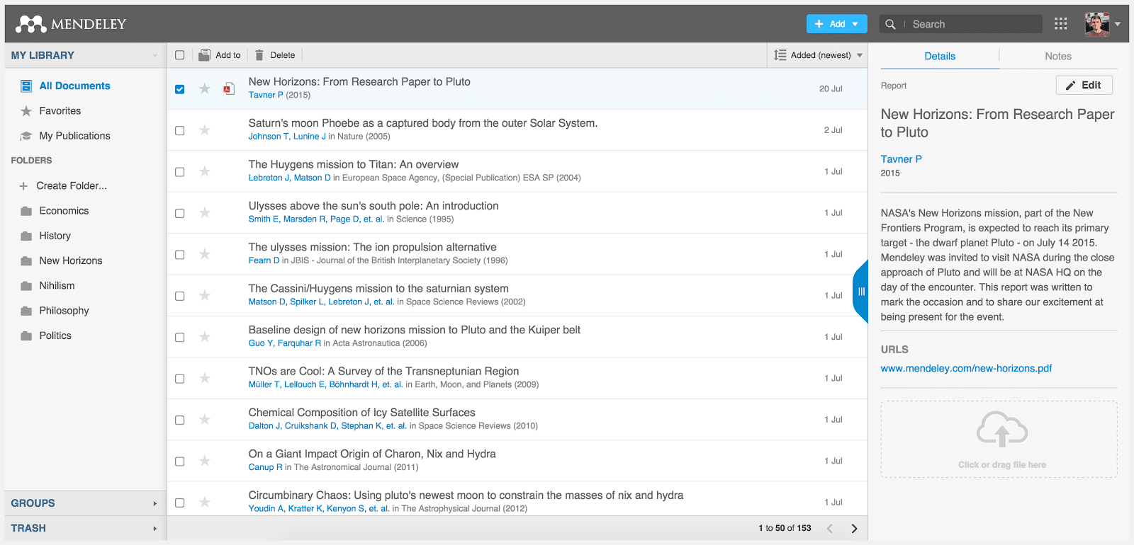Toggle the select-all documents checkbox

[x=180, y=55]
